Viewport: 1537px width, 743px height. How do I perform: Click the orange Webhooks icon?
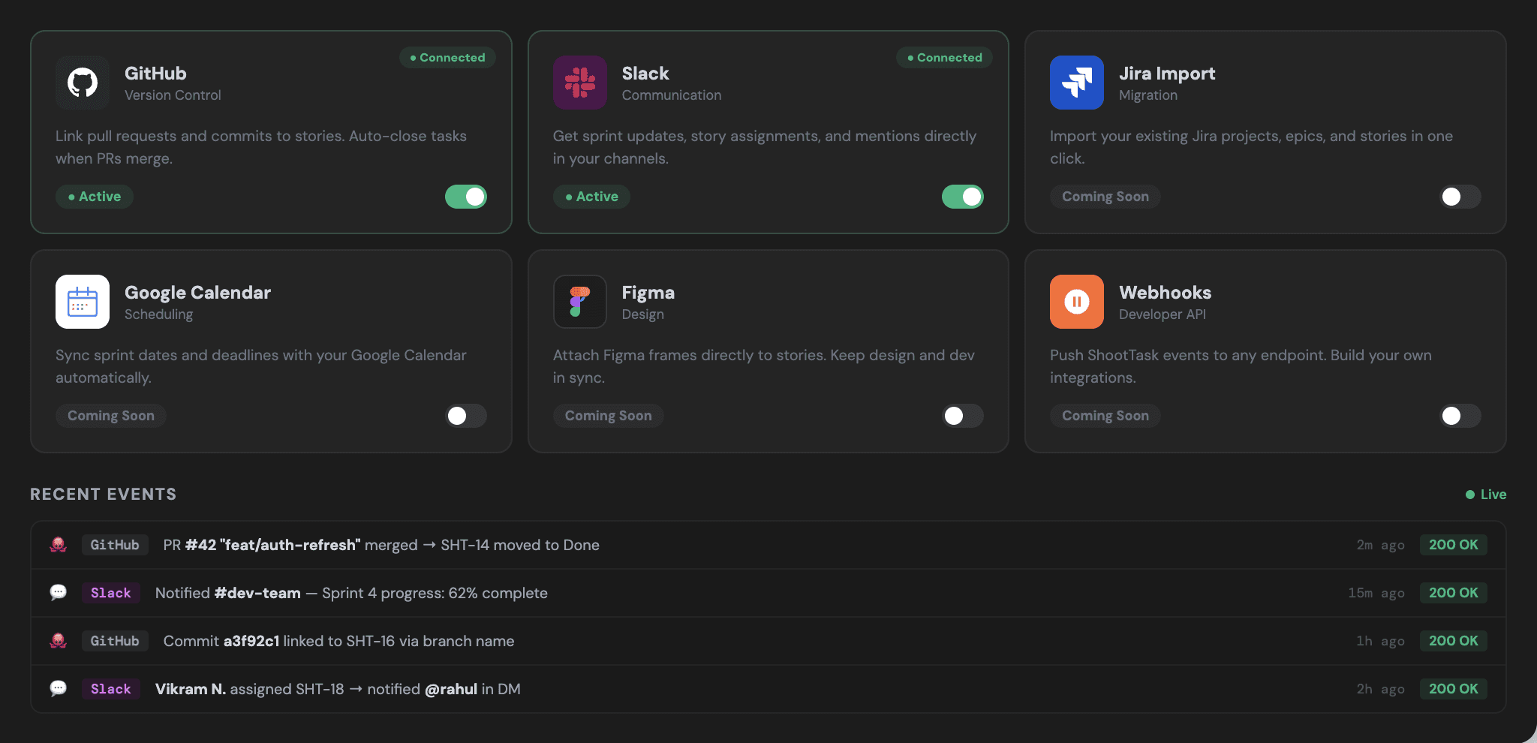point(1076,302)
